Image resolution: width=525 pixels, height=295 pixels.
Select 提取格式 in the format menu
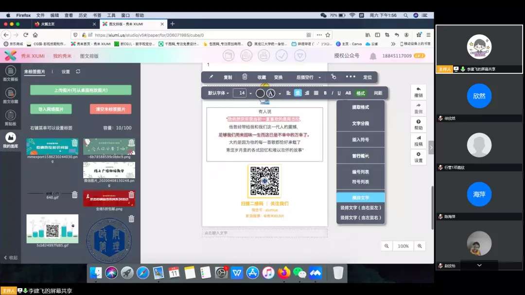click(360, 107)
